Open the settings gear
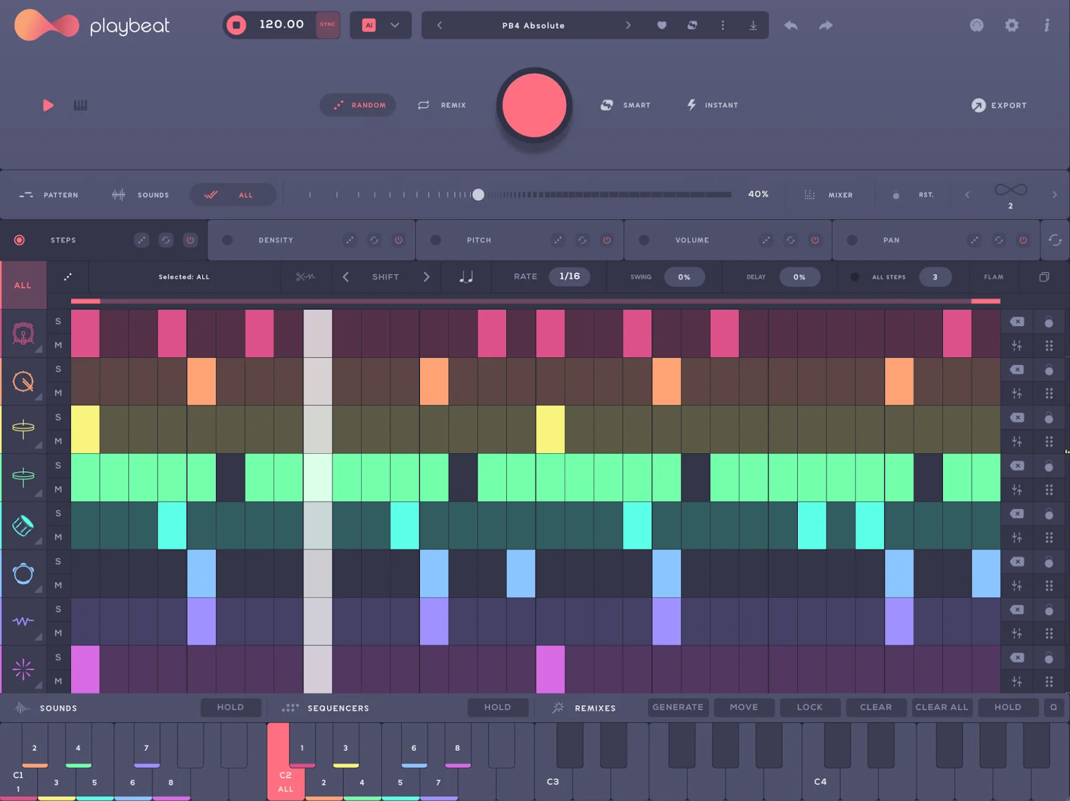Image resolution: width=1070 pixels, height=801 pixels. (x=1012, y=25)
